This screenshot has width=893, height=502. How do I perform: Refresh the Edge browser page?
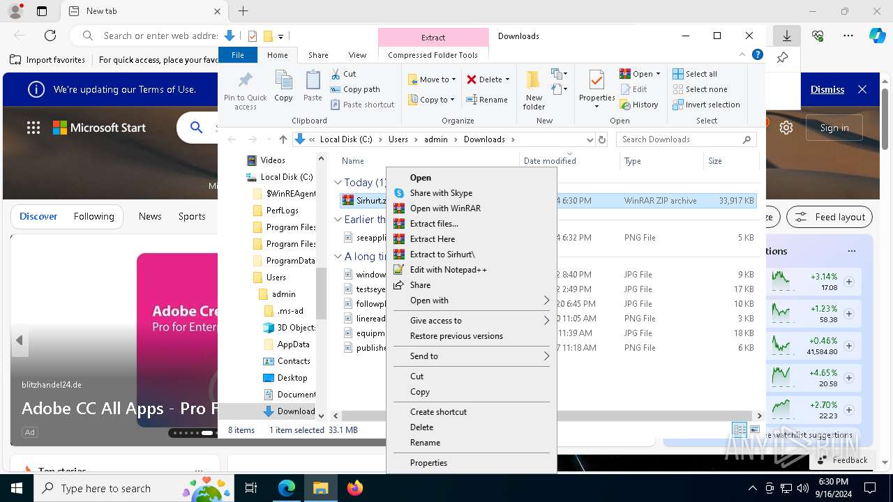[x=50, y=36]
